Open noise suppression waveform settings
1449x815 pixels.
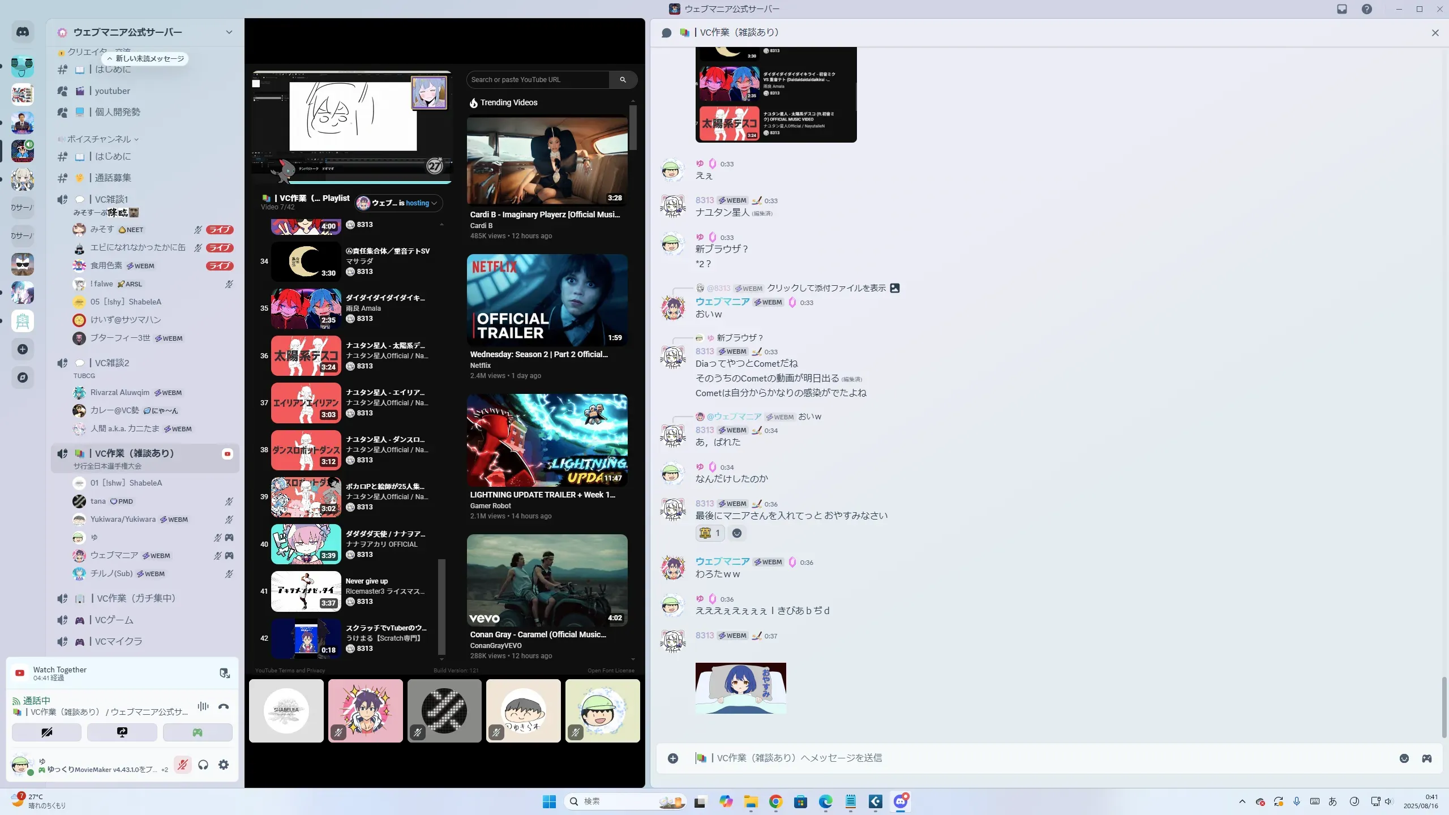pyautogui.click(x=203, y=706)
